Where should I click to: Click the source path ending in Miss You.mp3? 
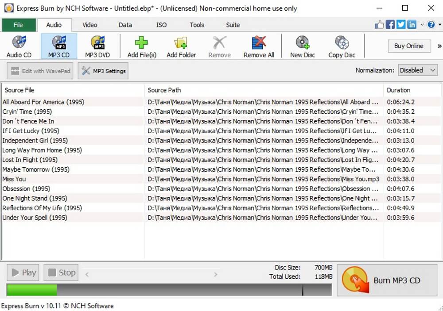pyautogui.click(x=263, y=179)
